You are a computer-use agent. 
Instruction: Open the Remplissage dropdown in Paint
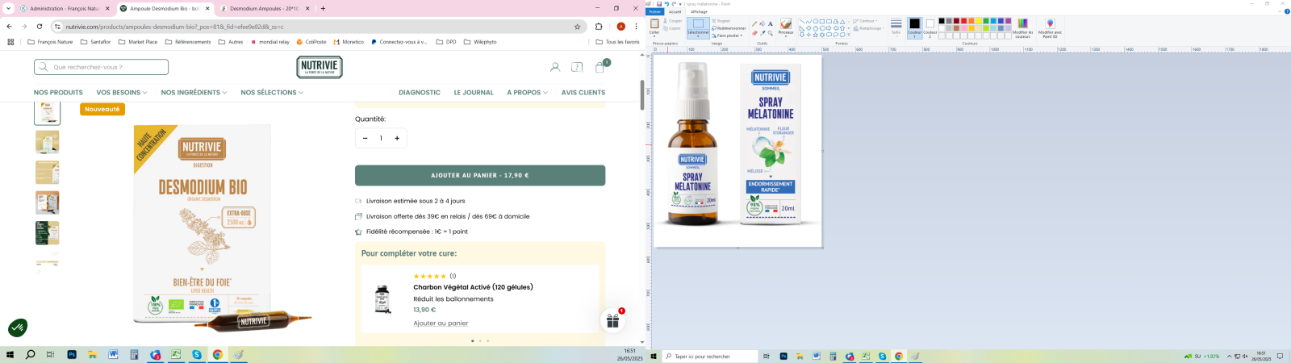(x=868, y=28)
